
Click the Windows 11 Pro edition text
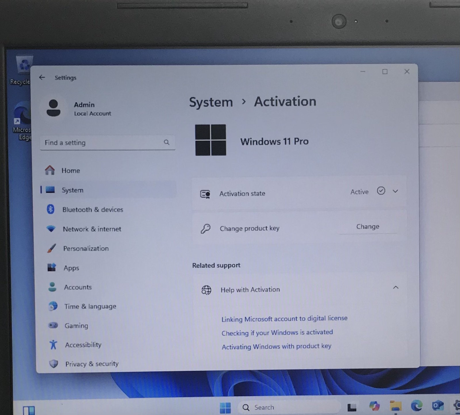pyautogui.click(x=275, y=141)
